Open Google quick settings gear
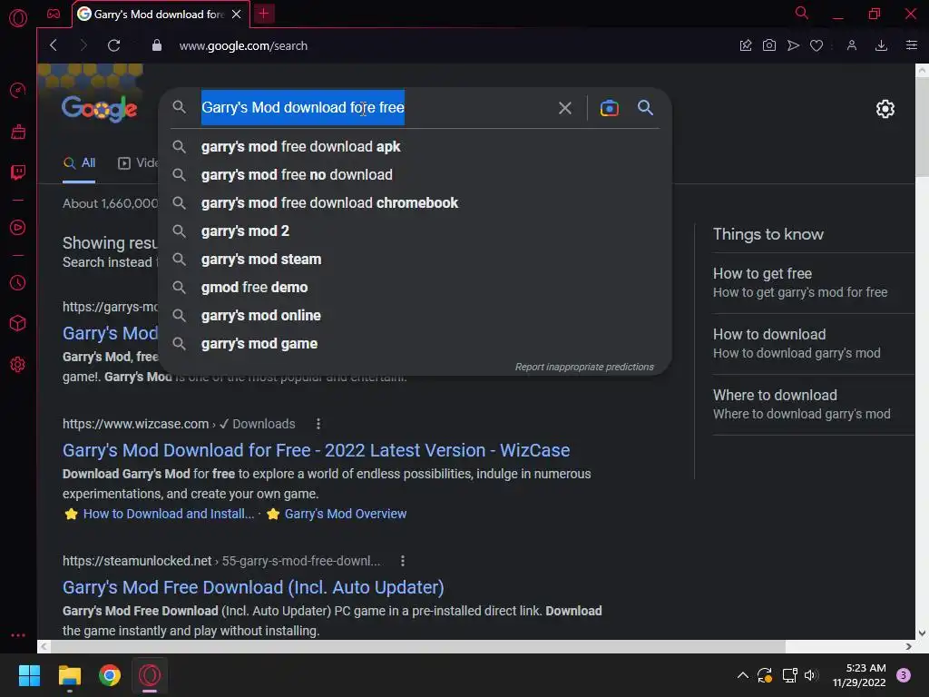Screen dimensions: 929x697 pyautogui.click(x=885, y=109)
